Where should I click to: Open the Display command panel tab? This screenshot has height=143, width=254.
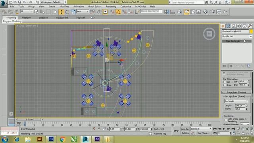tap(244, 26)
